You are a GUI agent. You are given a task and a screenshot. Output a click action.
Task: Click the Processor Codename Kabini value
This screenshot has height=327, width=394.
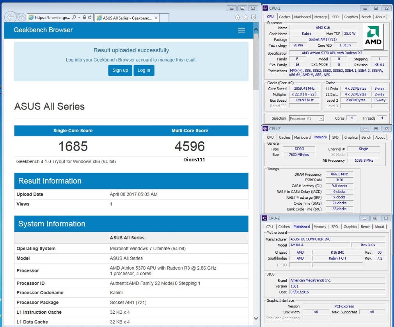(x=116, y=293)
